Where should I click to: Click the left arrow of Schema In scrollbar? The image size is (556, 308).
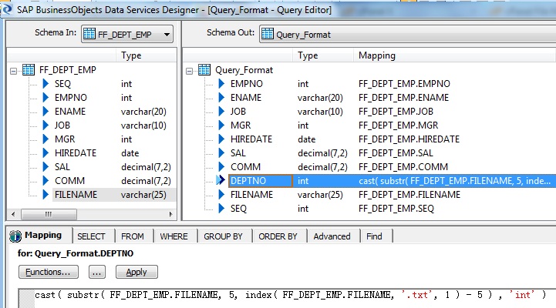pyautogui.click(x=13, y=214)
